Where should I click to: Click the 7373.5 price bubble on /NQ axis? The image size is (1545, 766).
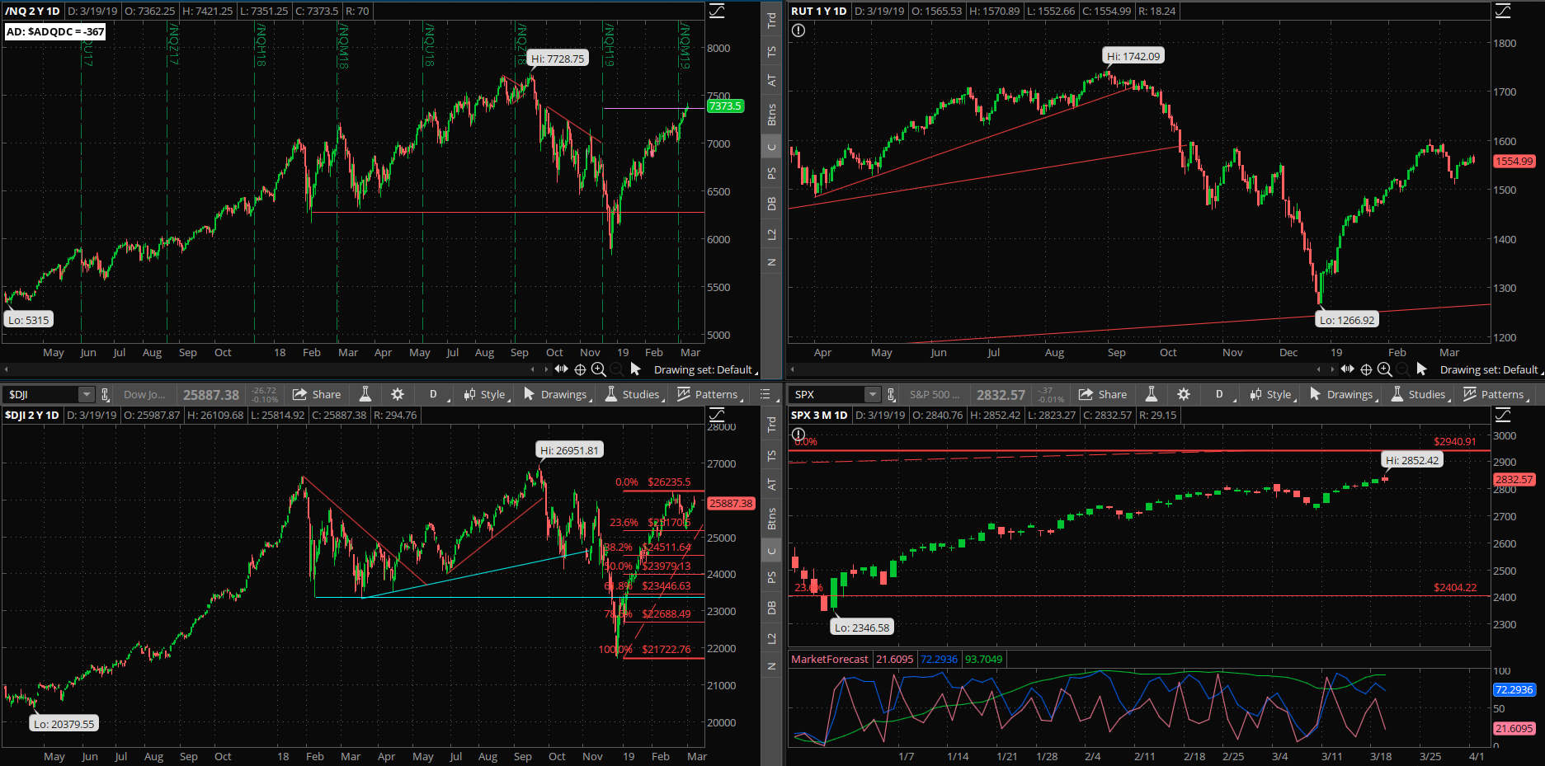pos(725,106)
